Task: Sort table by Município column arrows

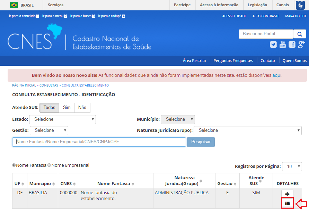Action: (x=54, y=184)
